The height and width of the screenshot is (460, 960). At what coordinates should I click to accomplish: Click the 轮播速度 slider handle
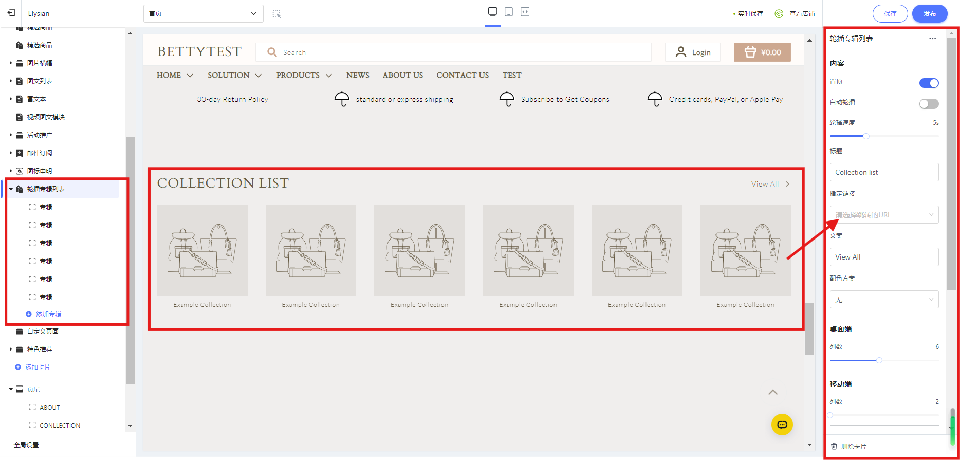(x=866, y=136)
